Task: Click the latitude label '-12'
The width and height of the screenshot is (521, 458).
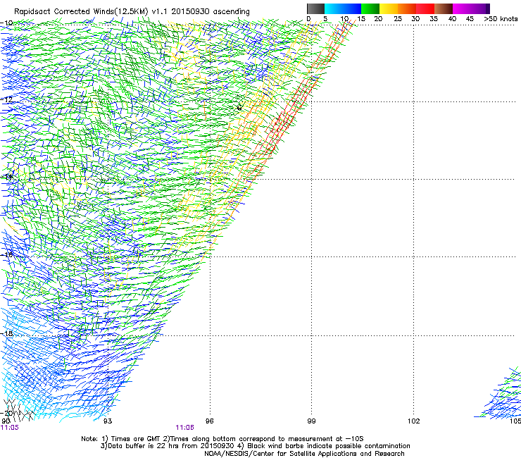Action: (x=6, y=99)
